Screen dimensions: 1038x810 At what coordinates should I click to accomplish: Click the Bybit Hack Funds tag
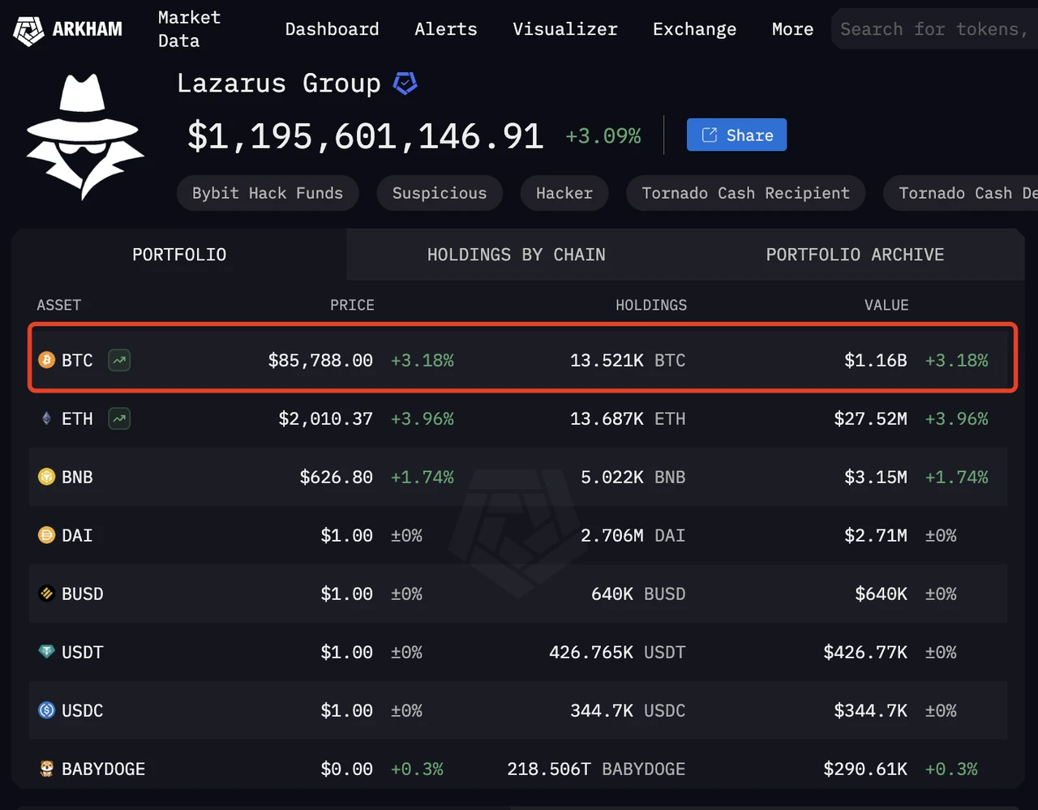click(268, 193)
